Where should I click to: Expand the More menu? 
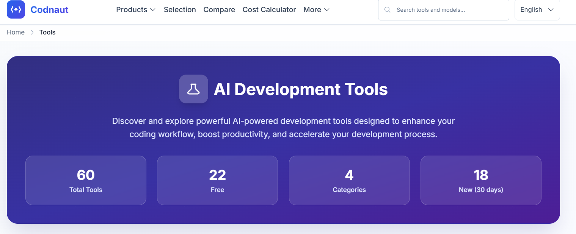[x=316, y=9]
